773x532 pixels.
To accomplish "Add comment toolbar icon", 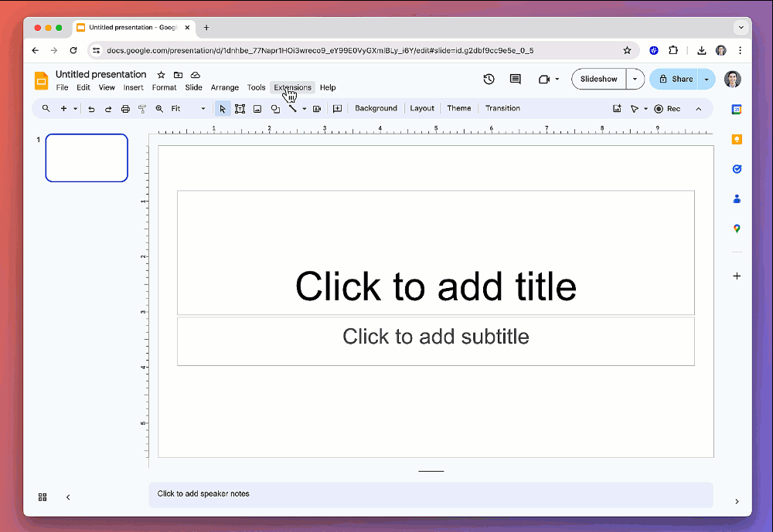I will (337, 109).
